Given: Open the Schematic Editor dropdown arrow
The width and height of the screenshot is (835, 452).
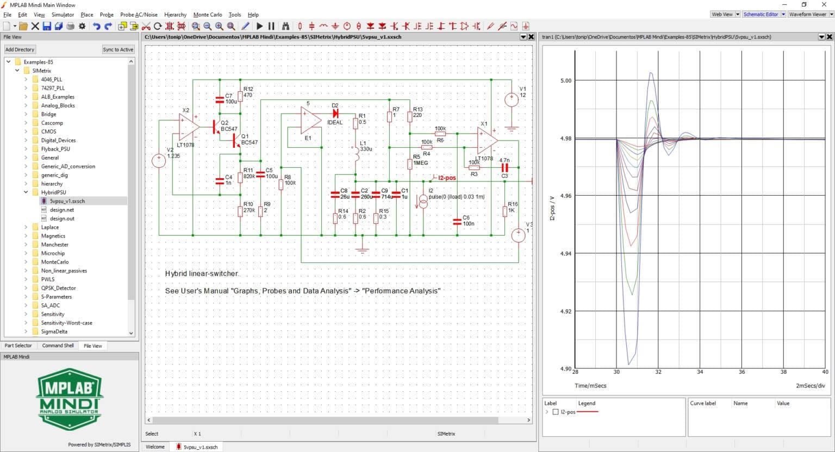Looking at the screenshot, I should click(783, 14).
